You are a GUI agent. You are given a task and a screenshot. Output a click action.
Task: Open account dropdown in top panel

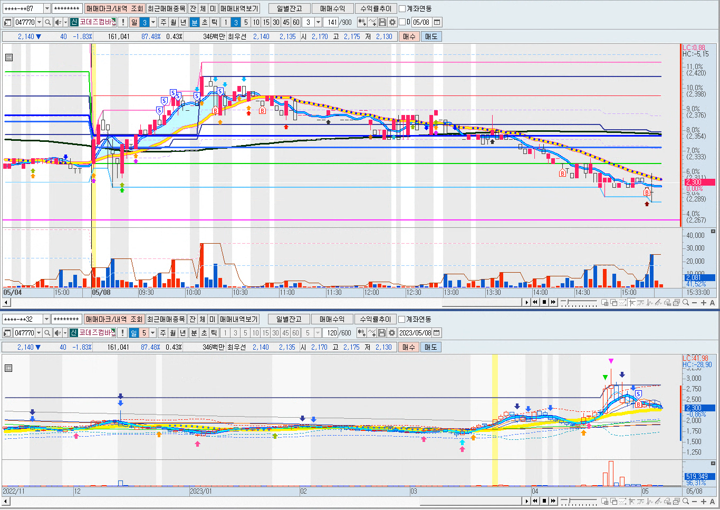pyautogui.click(x=46, y=8)
